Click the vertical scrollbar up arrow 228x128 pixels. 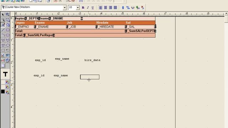coord(226,14)
